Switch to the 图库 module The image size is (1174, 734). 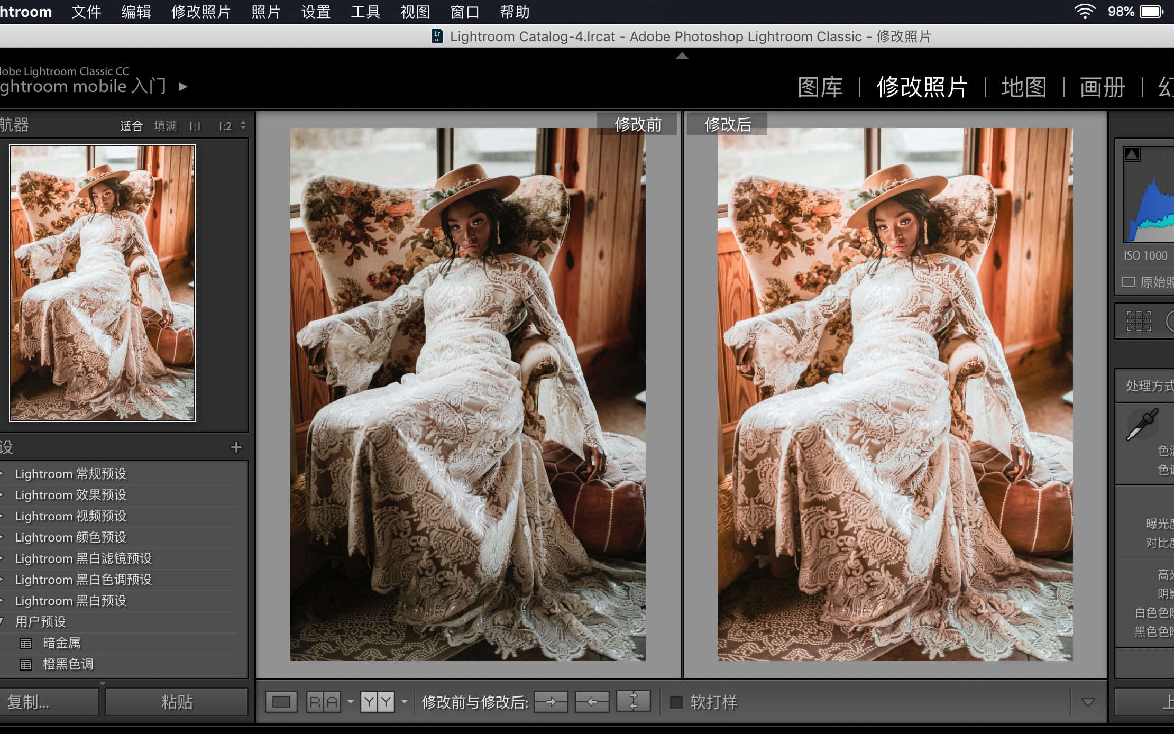[x=820, y=87]
